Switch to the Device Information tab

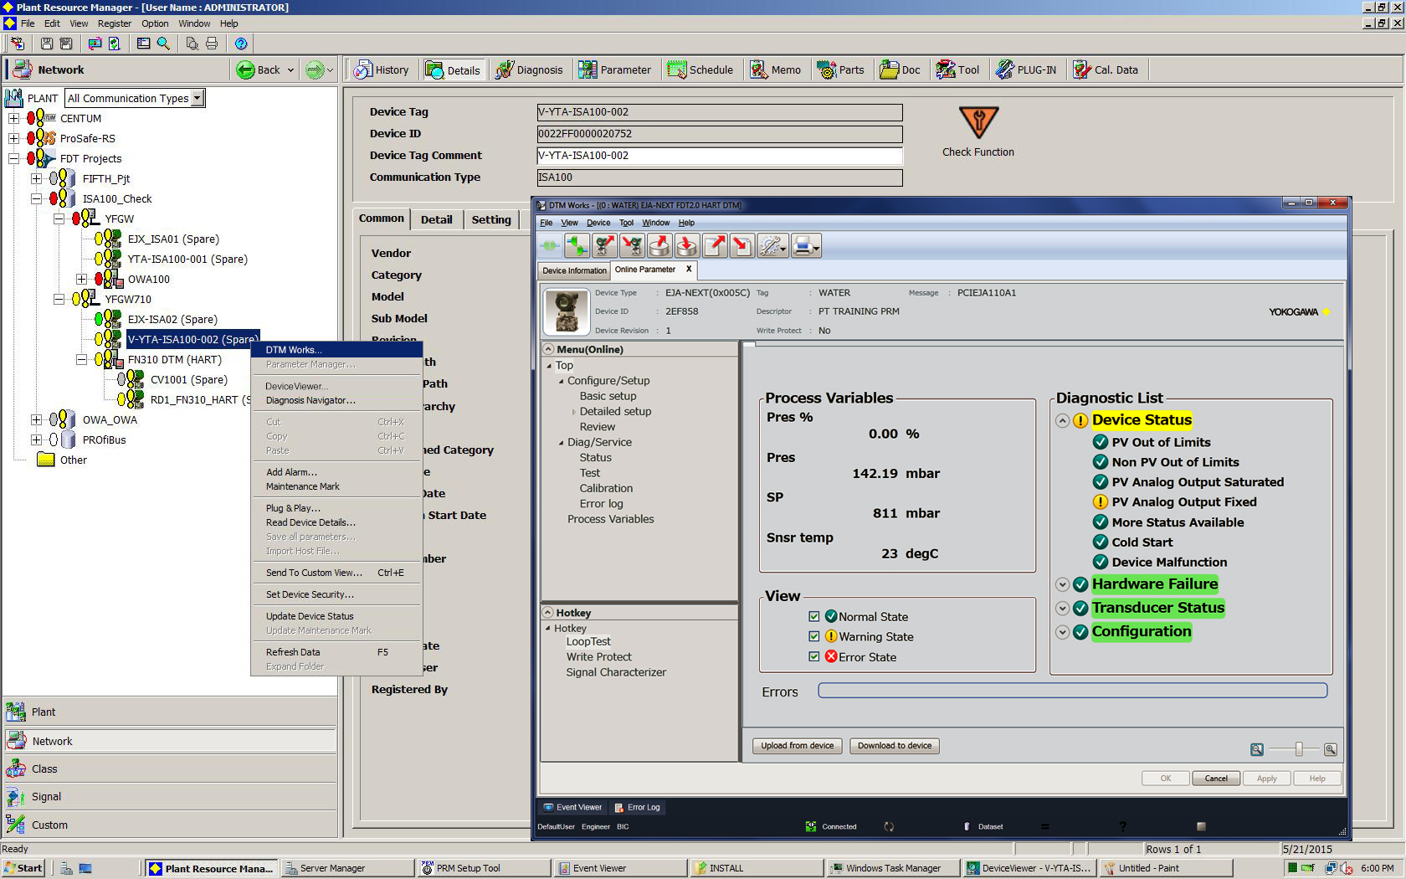tap(574, 270)
